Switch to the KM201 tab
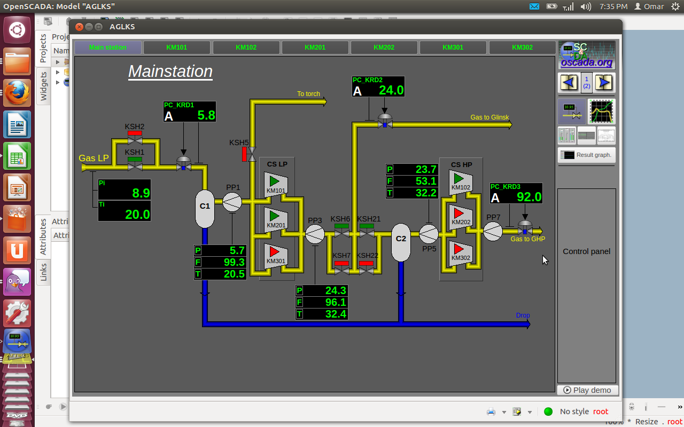The width and height of the screenshot is (684, 427). (315, 48)
